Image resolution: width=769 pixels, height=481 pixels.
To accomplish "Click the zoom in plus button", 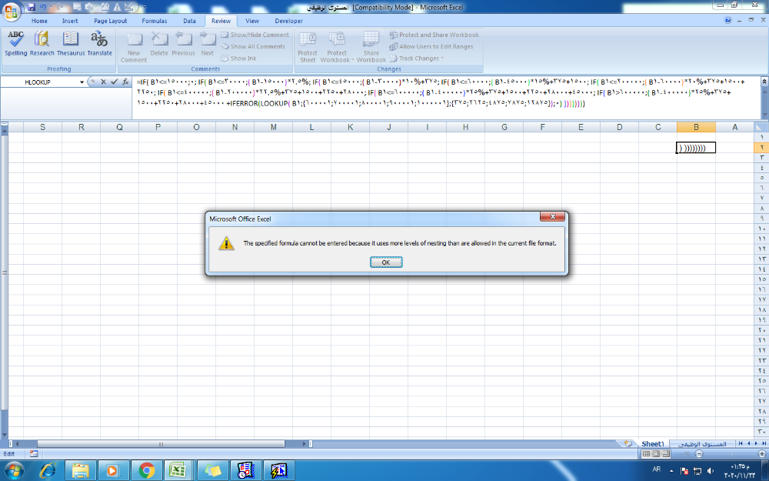I will 762,454.
